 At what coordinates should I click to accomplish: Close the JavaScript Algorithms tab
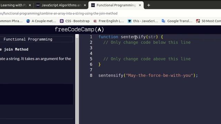click(85, 5)
